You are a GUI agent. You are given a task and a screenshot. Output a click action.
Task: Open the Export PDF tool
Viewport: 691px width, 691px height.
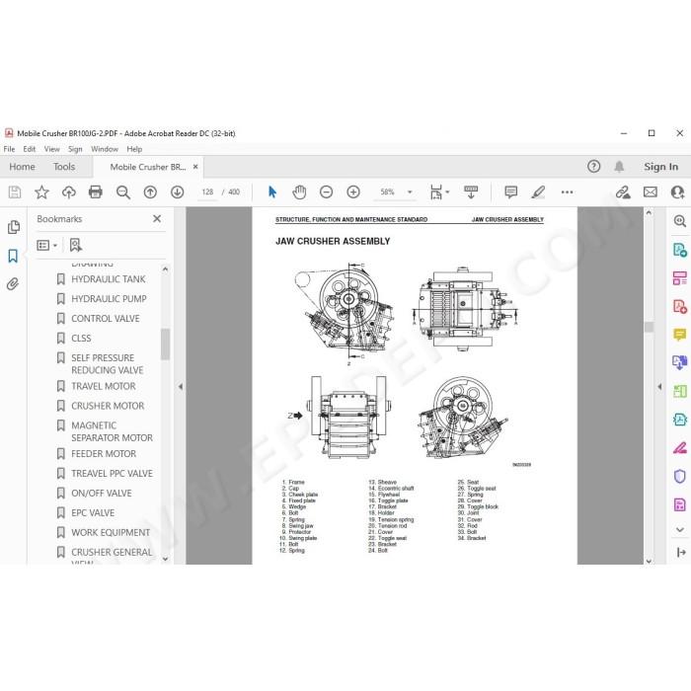680,251
